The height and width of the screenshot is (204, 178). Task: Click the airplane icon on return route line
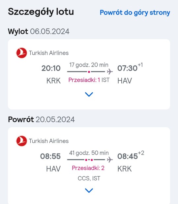[110, 160]
